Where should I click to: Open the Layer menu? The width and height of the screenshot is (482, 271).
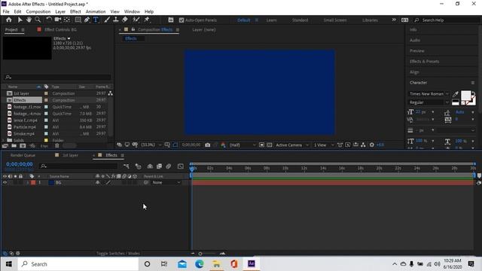60,11
